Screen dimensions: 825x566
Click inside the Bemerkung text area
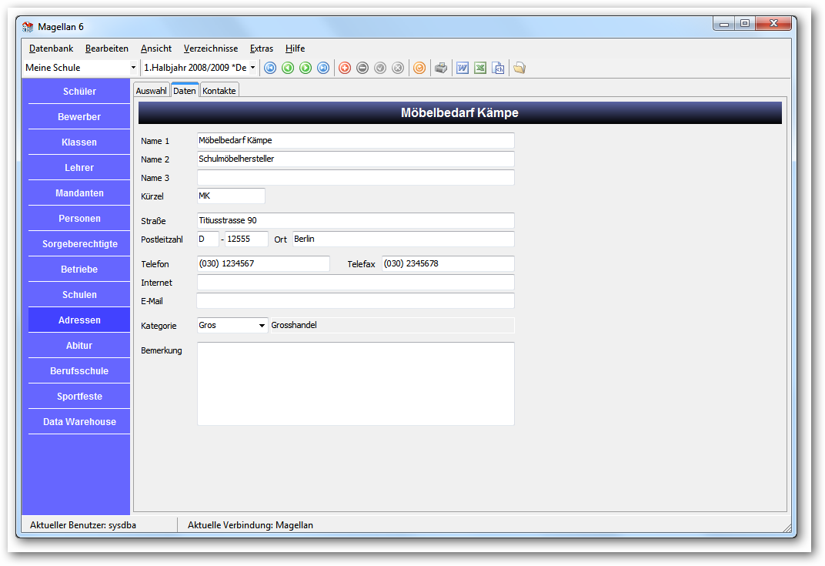356,383
